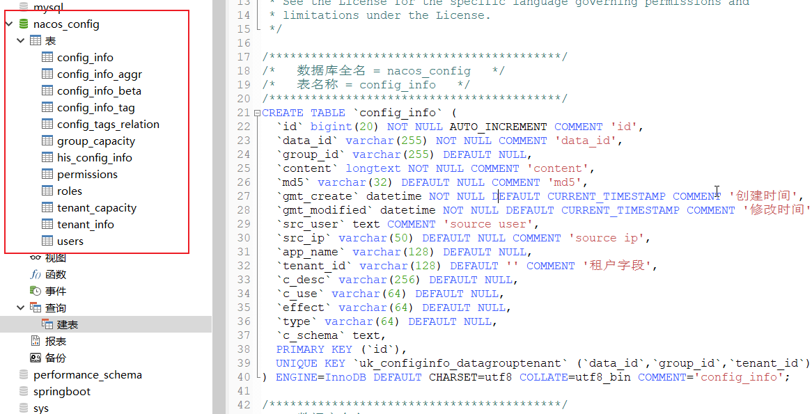
Task: Select the config_tags_relation table
Action: (x=108, y=124)
